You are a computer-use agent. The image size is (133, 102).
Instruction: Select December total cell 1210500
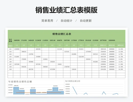click(x=95, y=40)
